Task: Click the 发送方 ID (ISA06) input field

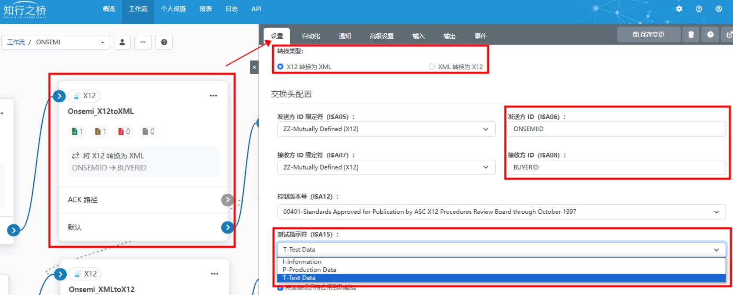Action: [616, 129]
